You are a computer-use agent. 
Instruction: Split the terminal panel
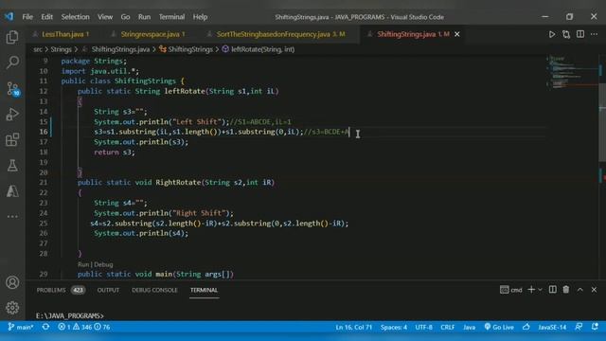tap(553, 290)
